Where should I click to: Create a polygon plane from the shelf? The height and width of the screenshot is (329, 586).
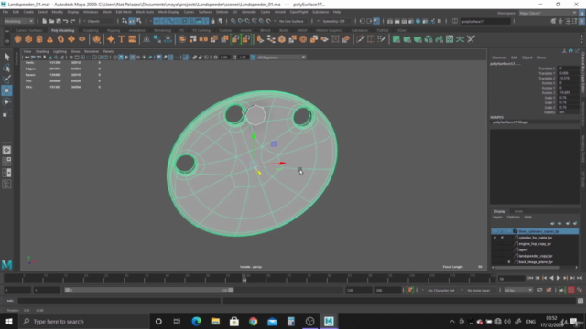pos(71,39)
